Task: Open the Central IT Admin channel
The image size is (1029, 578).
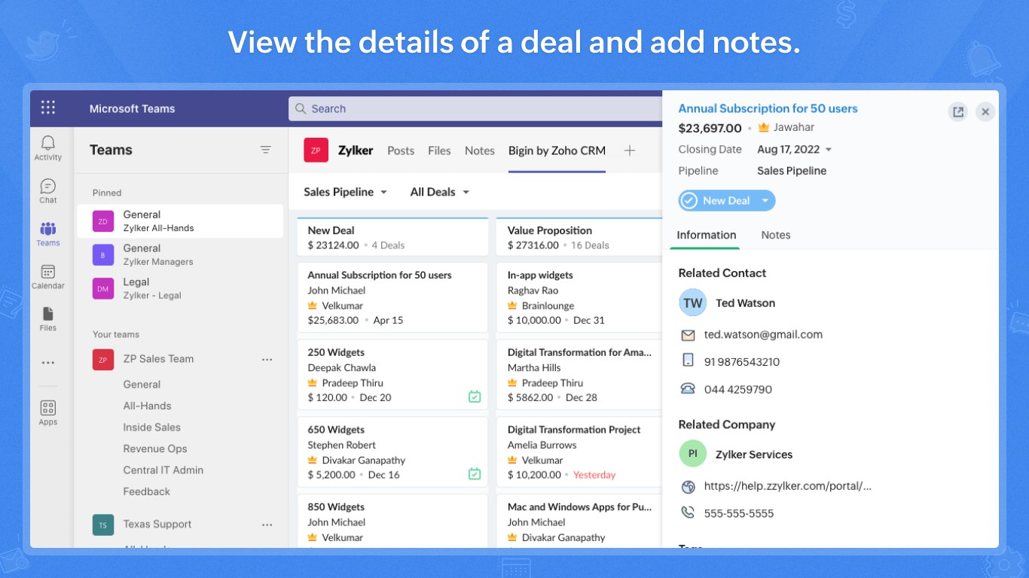Action: [x=163, y=470]
